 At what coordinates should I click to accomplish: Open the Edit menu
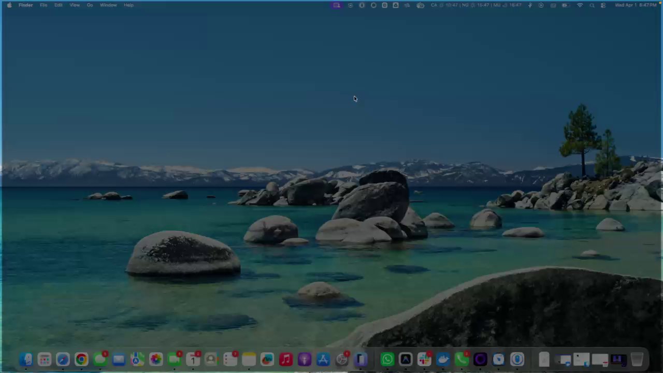[x=59, y=5]
